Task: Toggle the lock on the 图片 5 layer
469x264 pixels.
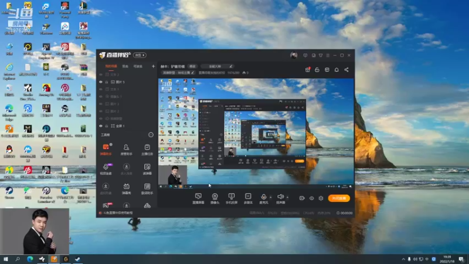Action: pyautogui.click(x=107, y=82)
